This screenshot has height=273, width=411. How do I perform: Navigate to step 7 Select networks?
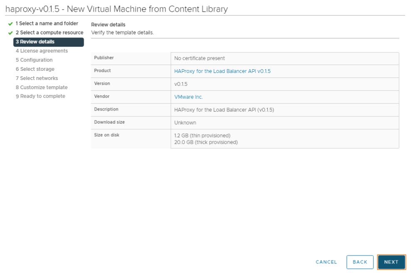[x=37, y=78]
